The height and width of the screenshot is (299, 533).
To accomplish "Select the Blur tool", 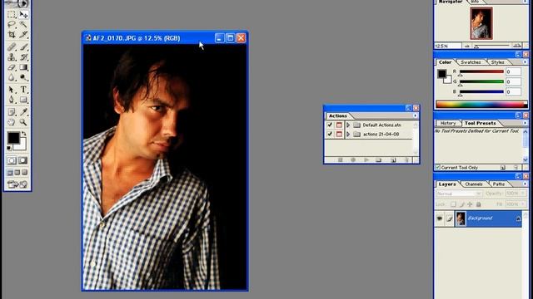I will click(12, 77).
